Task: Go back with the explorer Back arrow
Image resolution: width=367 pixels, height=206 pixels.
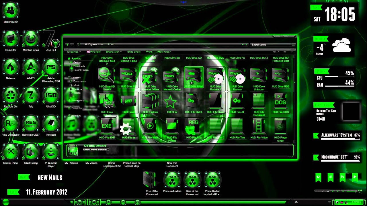Action: point(67,45)
